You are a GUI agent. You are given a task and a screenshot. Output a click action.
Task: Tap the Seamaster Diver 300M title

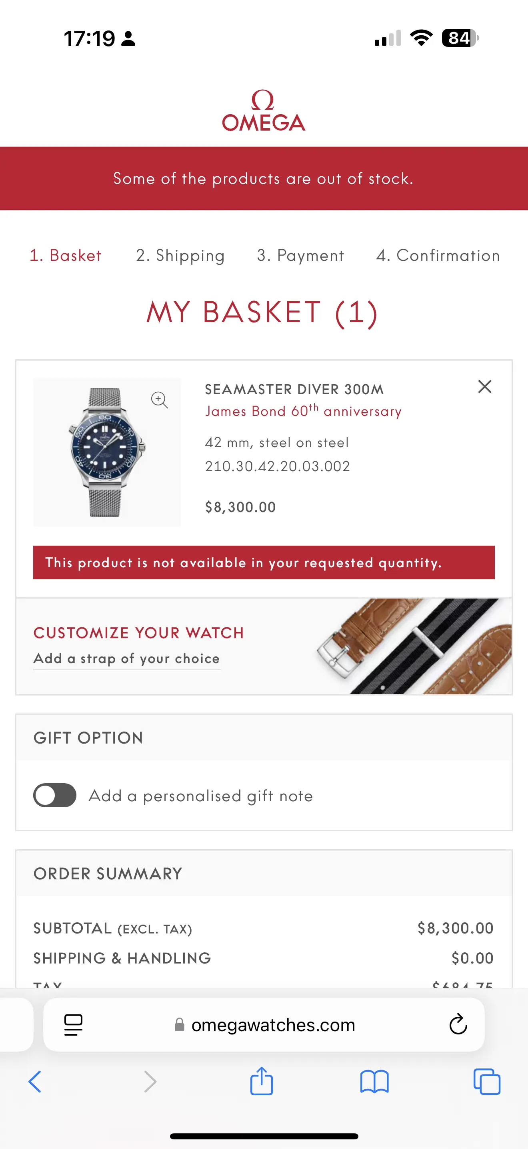(x=294, y=389)
